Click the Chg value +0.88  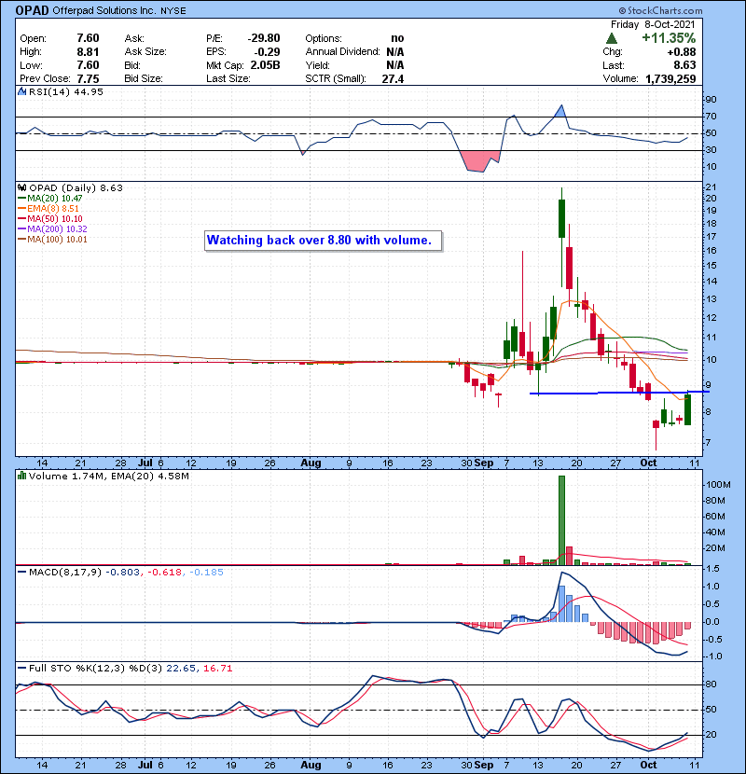(682, 52)
